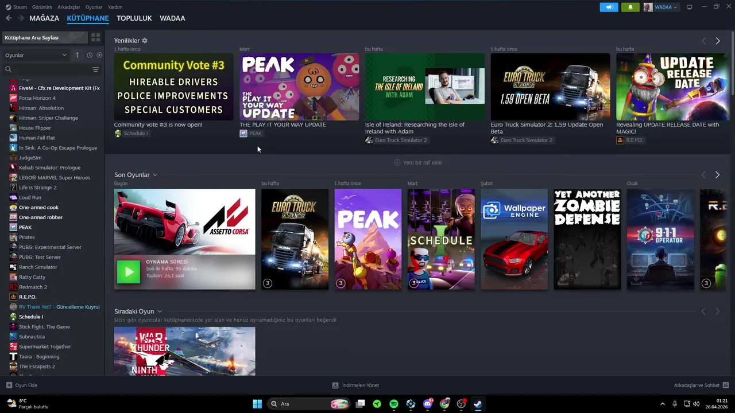Screen dimensions: 735x413
Task: Select Forza Horizon 4 in game list
Action: (37, 98)
